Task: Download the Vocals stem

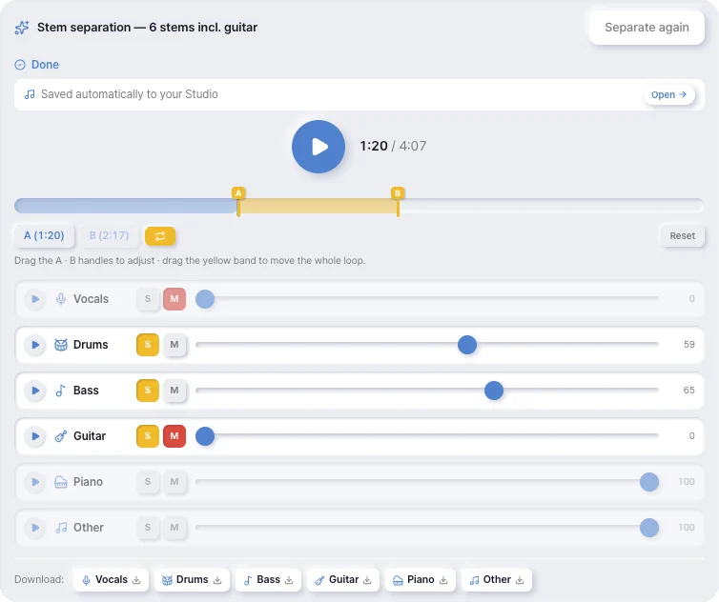Action: 112,580
